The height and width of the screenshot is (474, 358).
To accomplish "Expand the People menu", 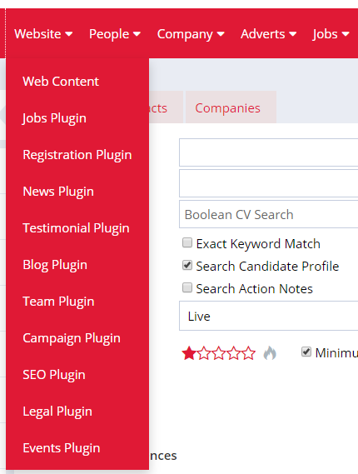I will (x=115, y=34).
